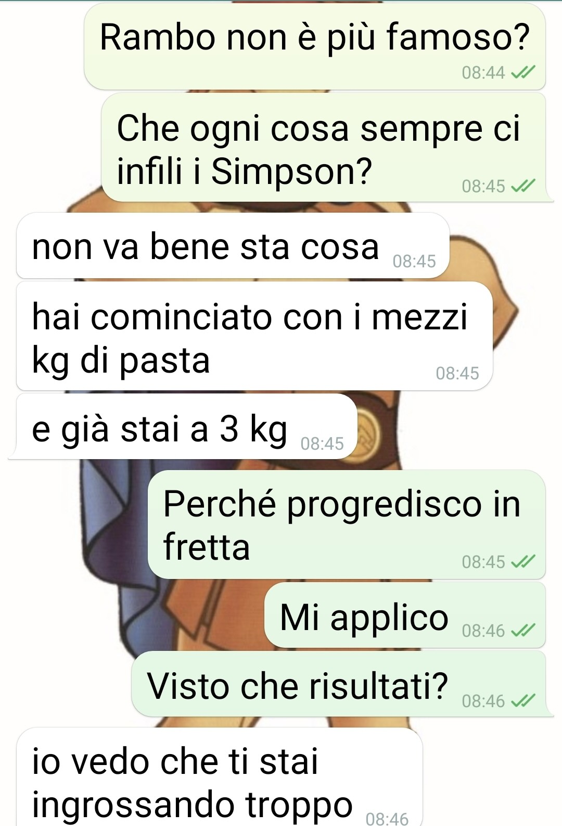Screen dimensions: 562x826
Task: Tap the 'io vedo che ti stai ingrossando' message
Action: pyautogui.click(x=220, y=776)
